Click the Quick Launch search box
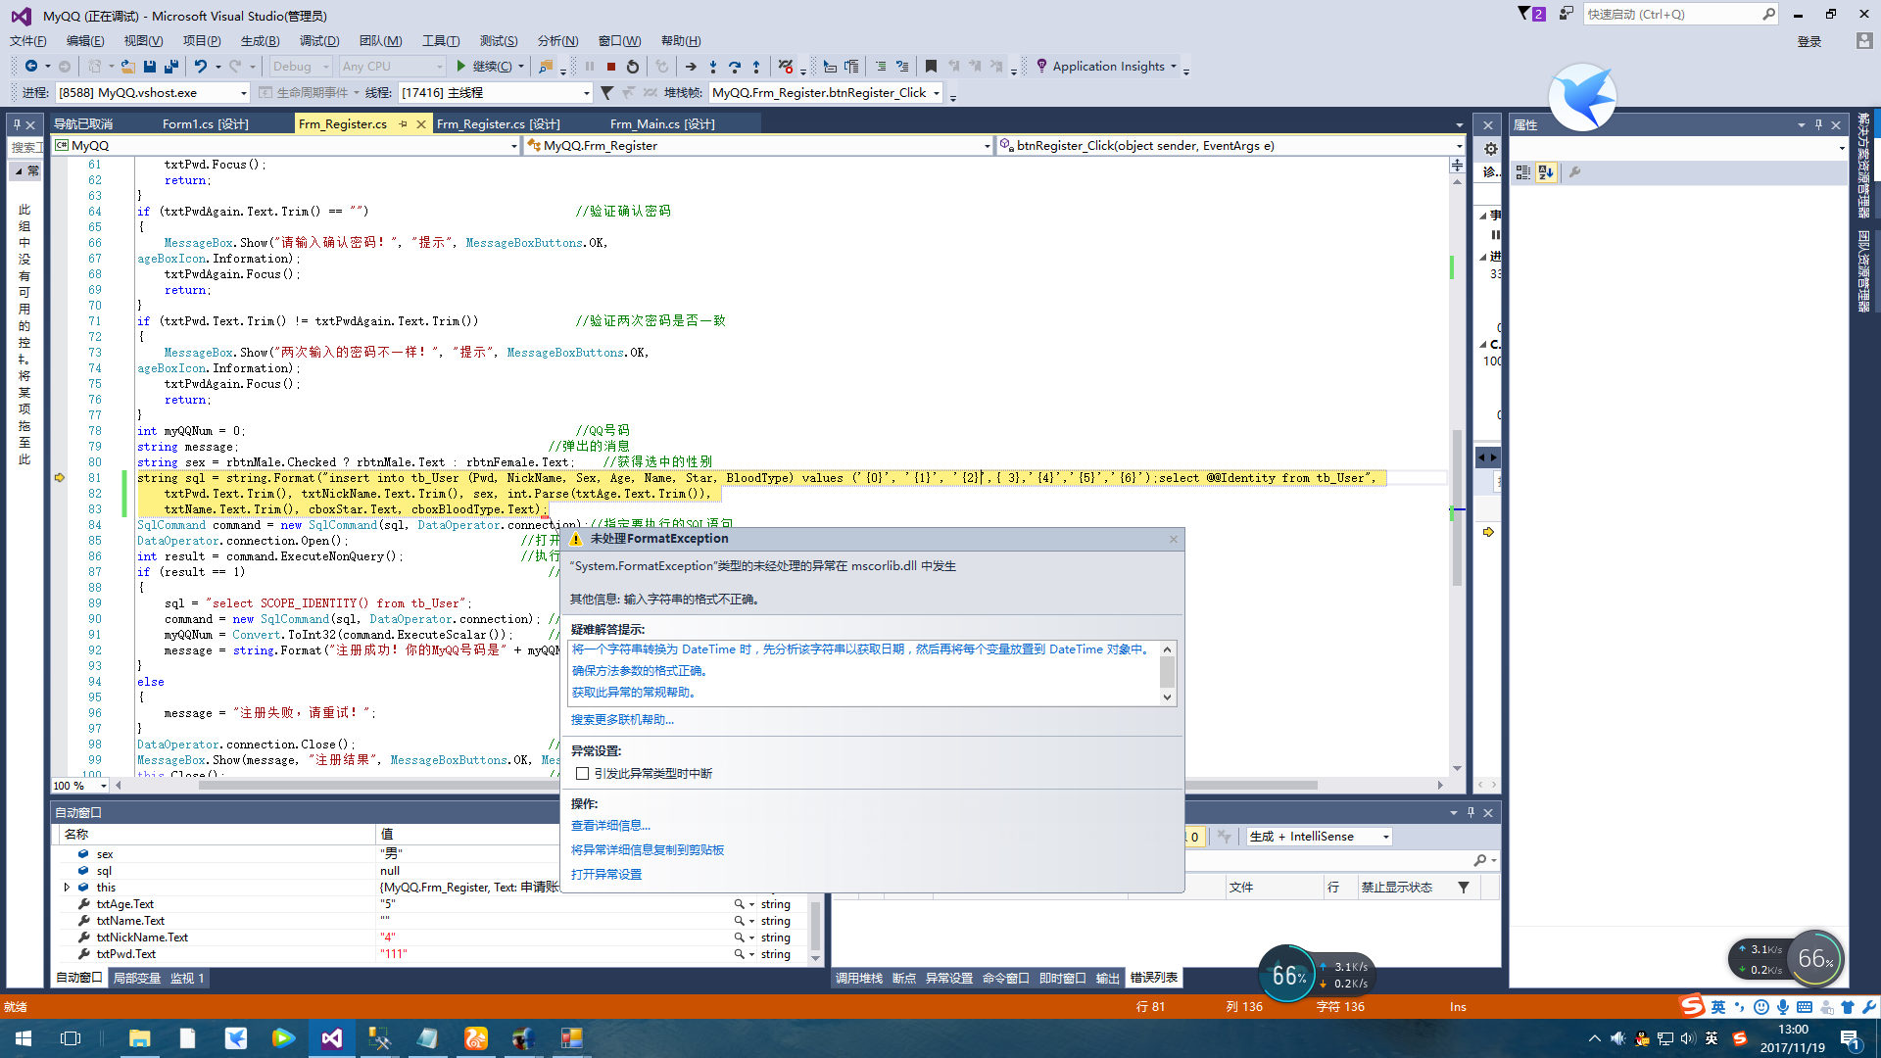This screenshot has width=1881, height=1058. coord(1679,14)
